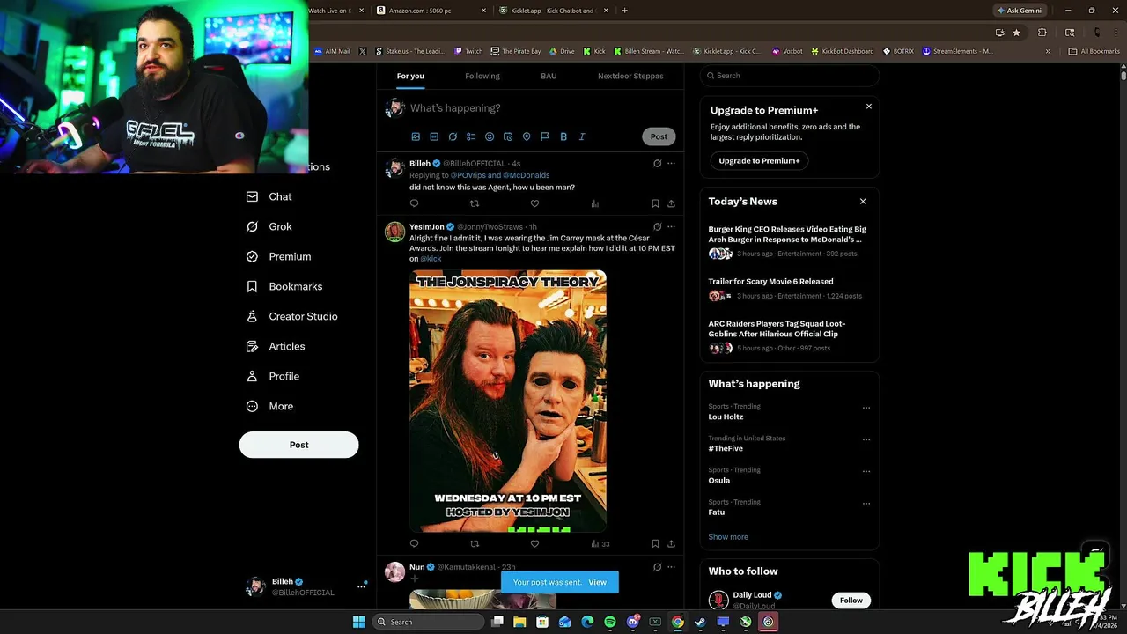Apply italic formatting in composer
Screen dimensions: 1127x634
[582, 136]
